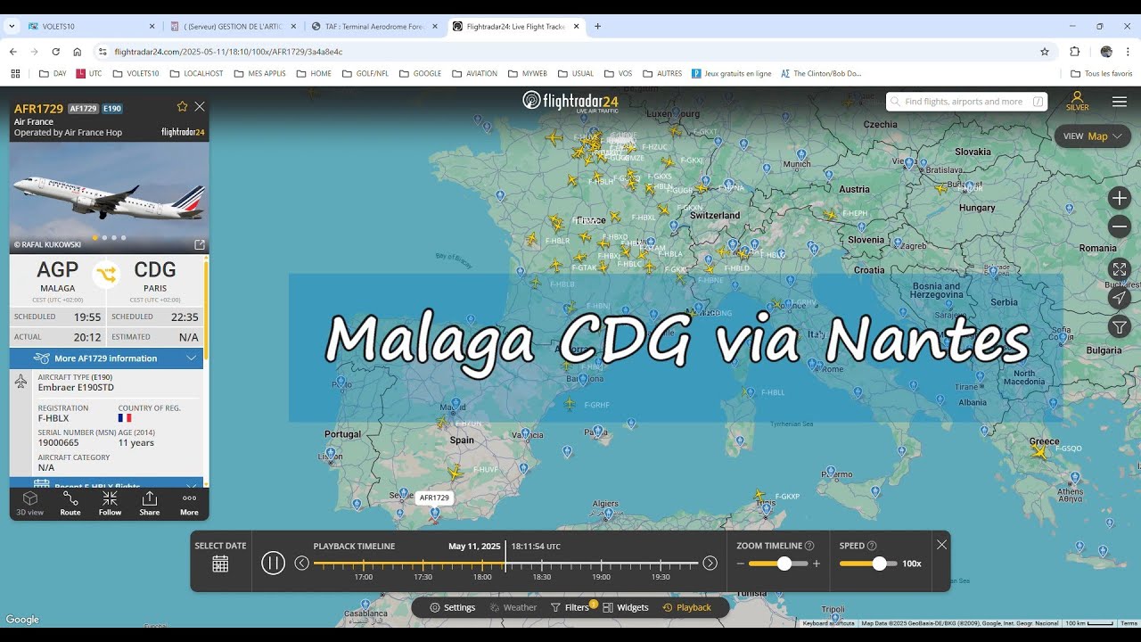Select aircraft F-GRHF over the Mediterranean

570,404
